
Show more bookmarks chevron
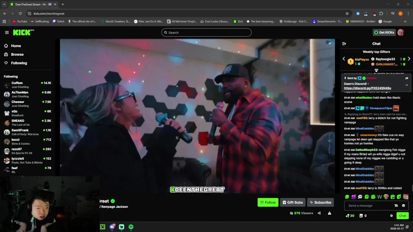[x=405, y=22]
